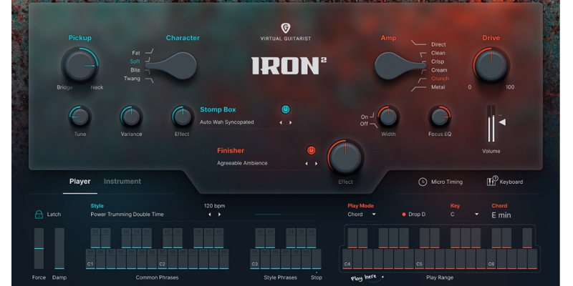Click the Stomp Box Effect knob
Image resolution: width=573 pixels, height=286 pixels.
pyautogui.click(x=183, y=117)
